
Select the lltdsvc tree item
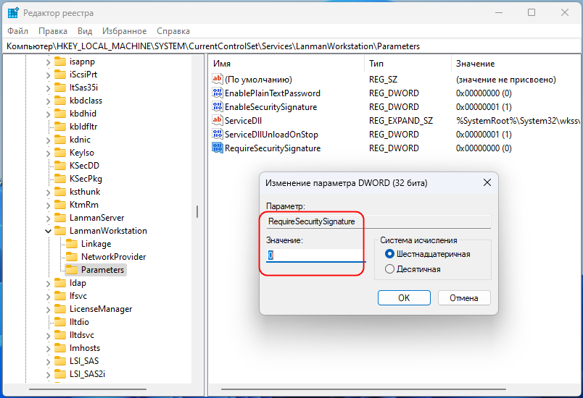click(82, 335)
